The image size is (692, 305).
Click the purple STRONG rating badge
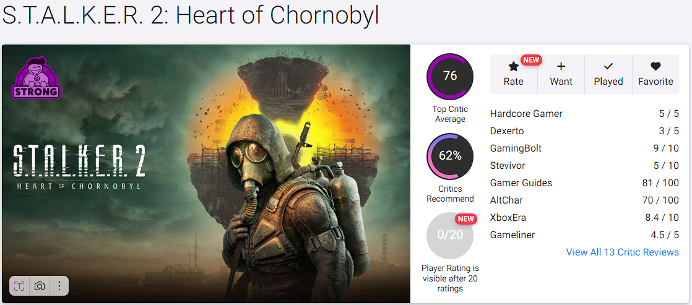[36, 78]
